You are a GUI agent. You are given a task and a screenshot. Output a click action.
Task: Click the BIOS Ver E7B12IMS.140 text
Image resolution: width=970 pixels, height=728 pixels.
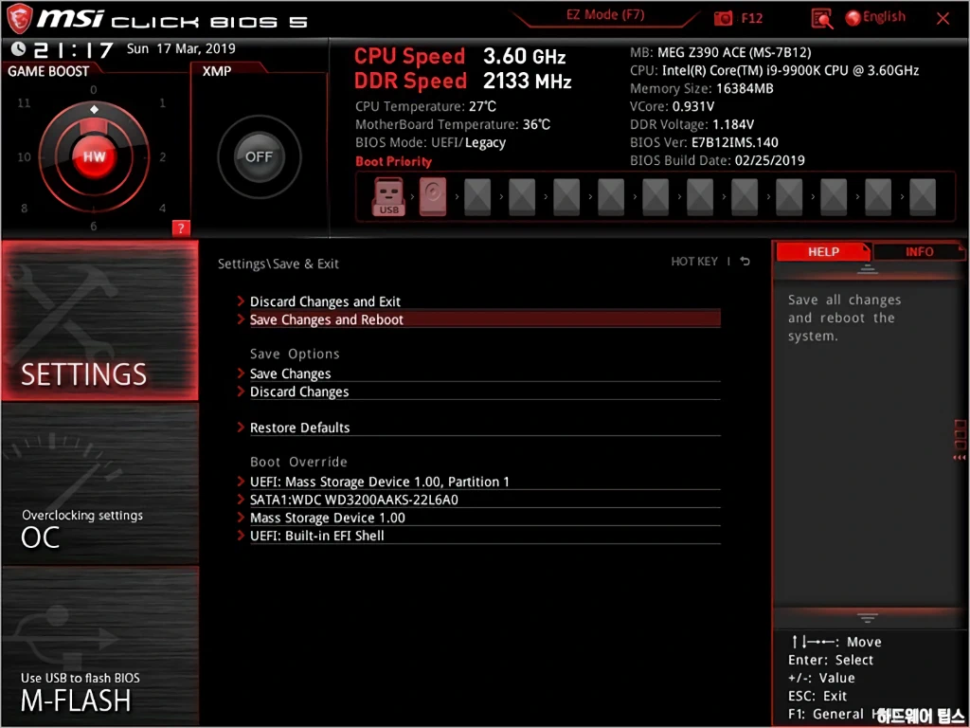704,142
